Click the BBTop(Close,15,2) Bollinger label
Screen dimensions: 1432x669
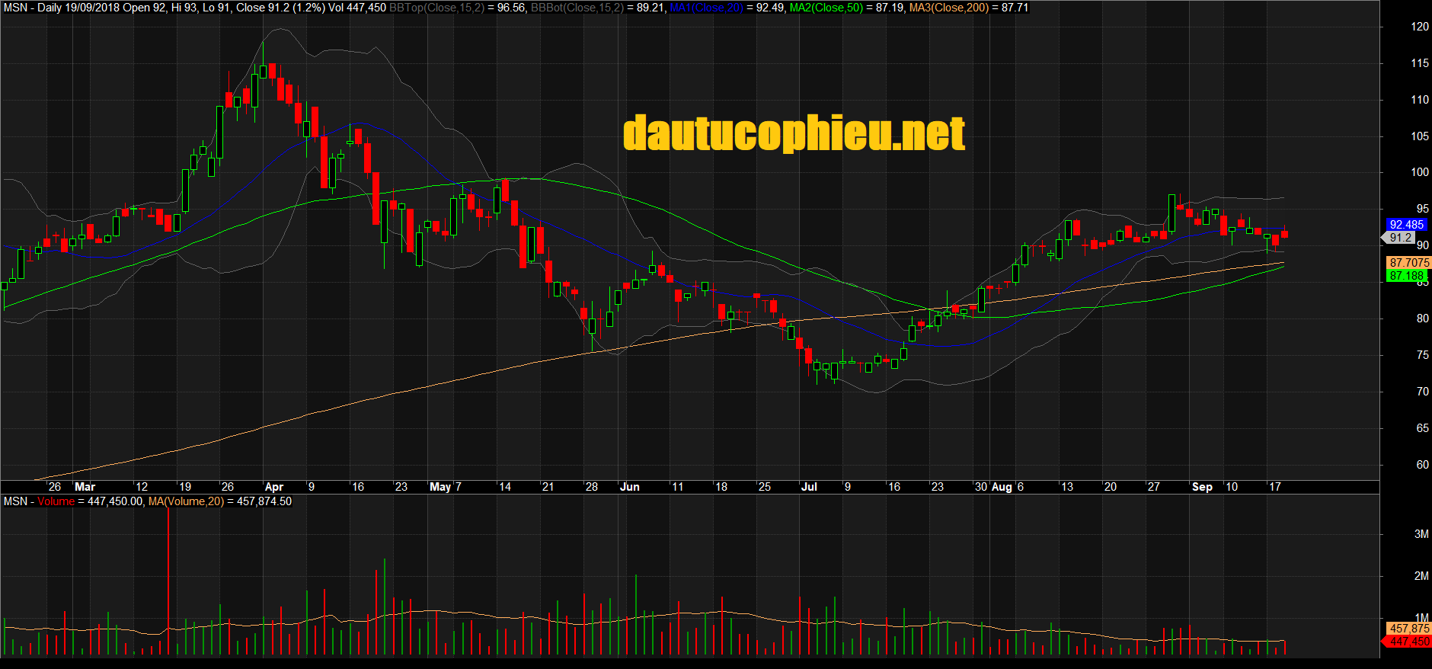point(436,8)
